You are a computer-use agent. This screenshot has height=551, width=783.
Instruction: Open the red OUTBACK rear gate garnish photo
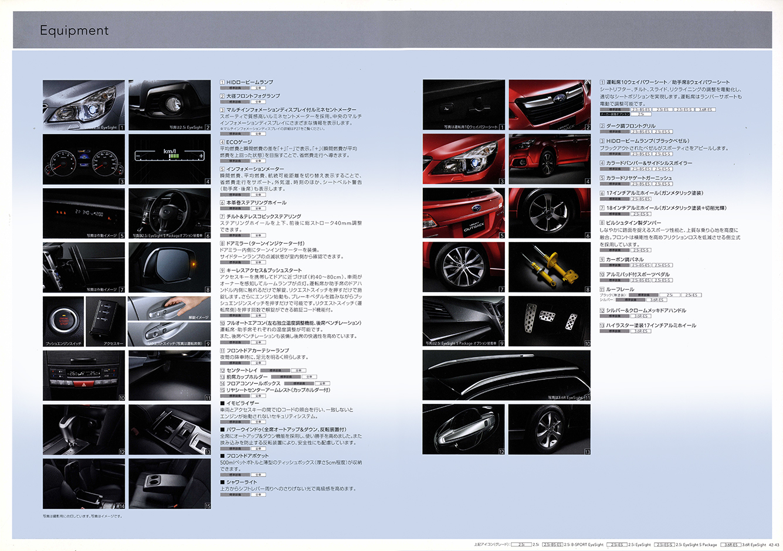pos(464,213)
